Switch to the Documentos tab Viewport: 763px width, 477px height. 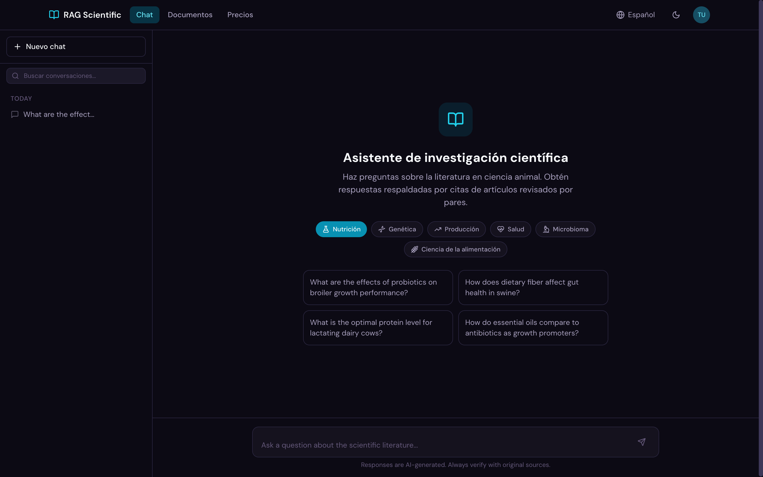(190, 15)
